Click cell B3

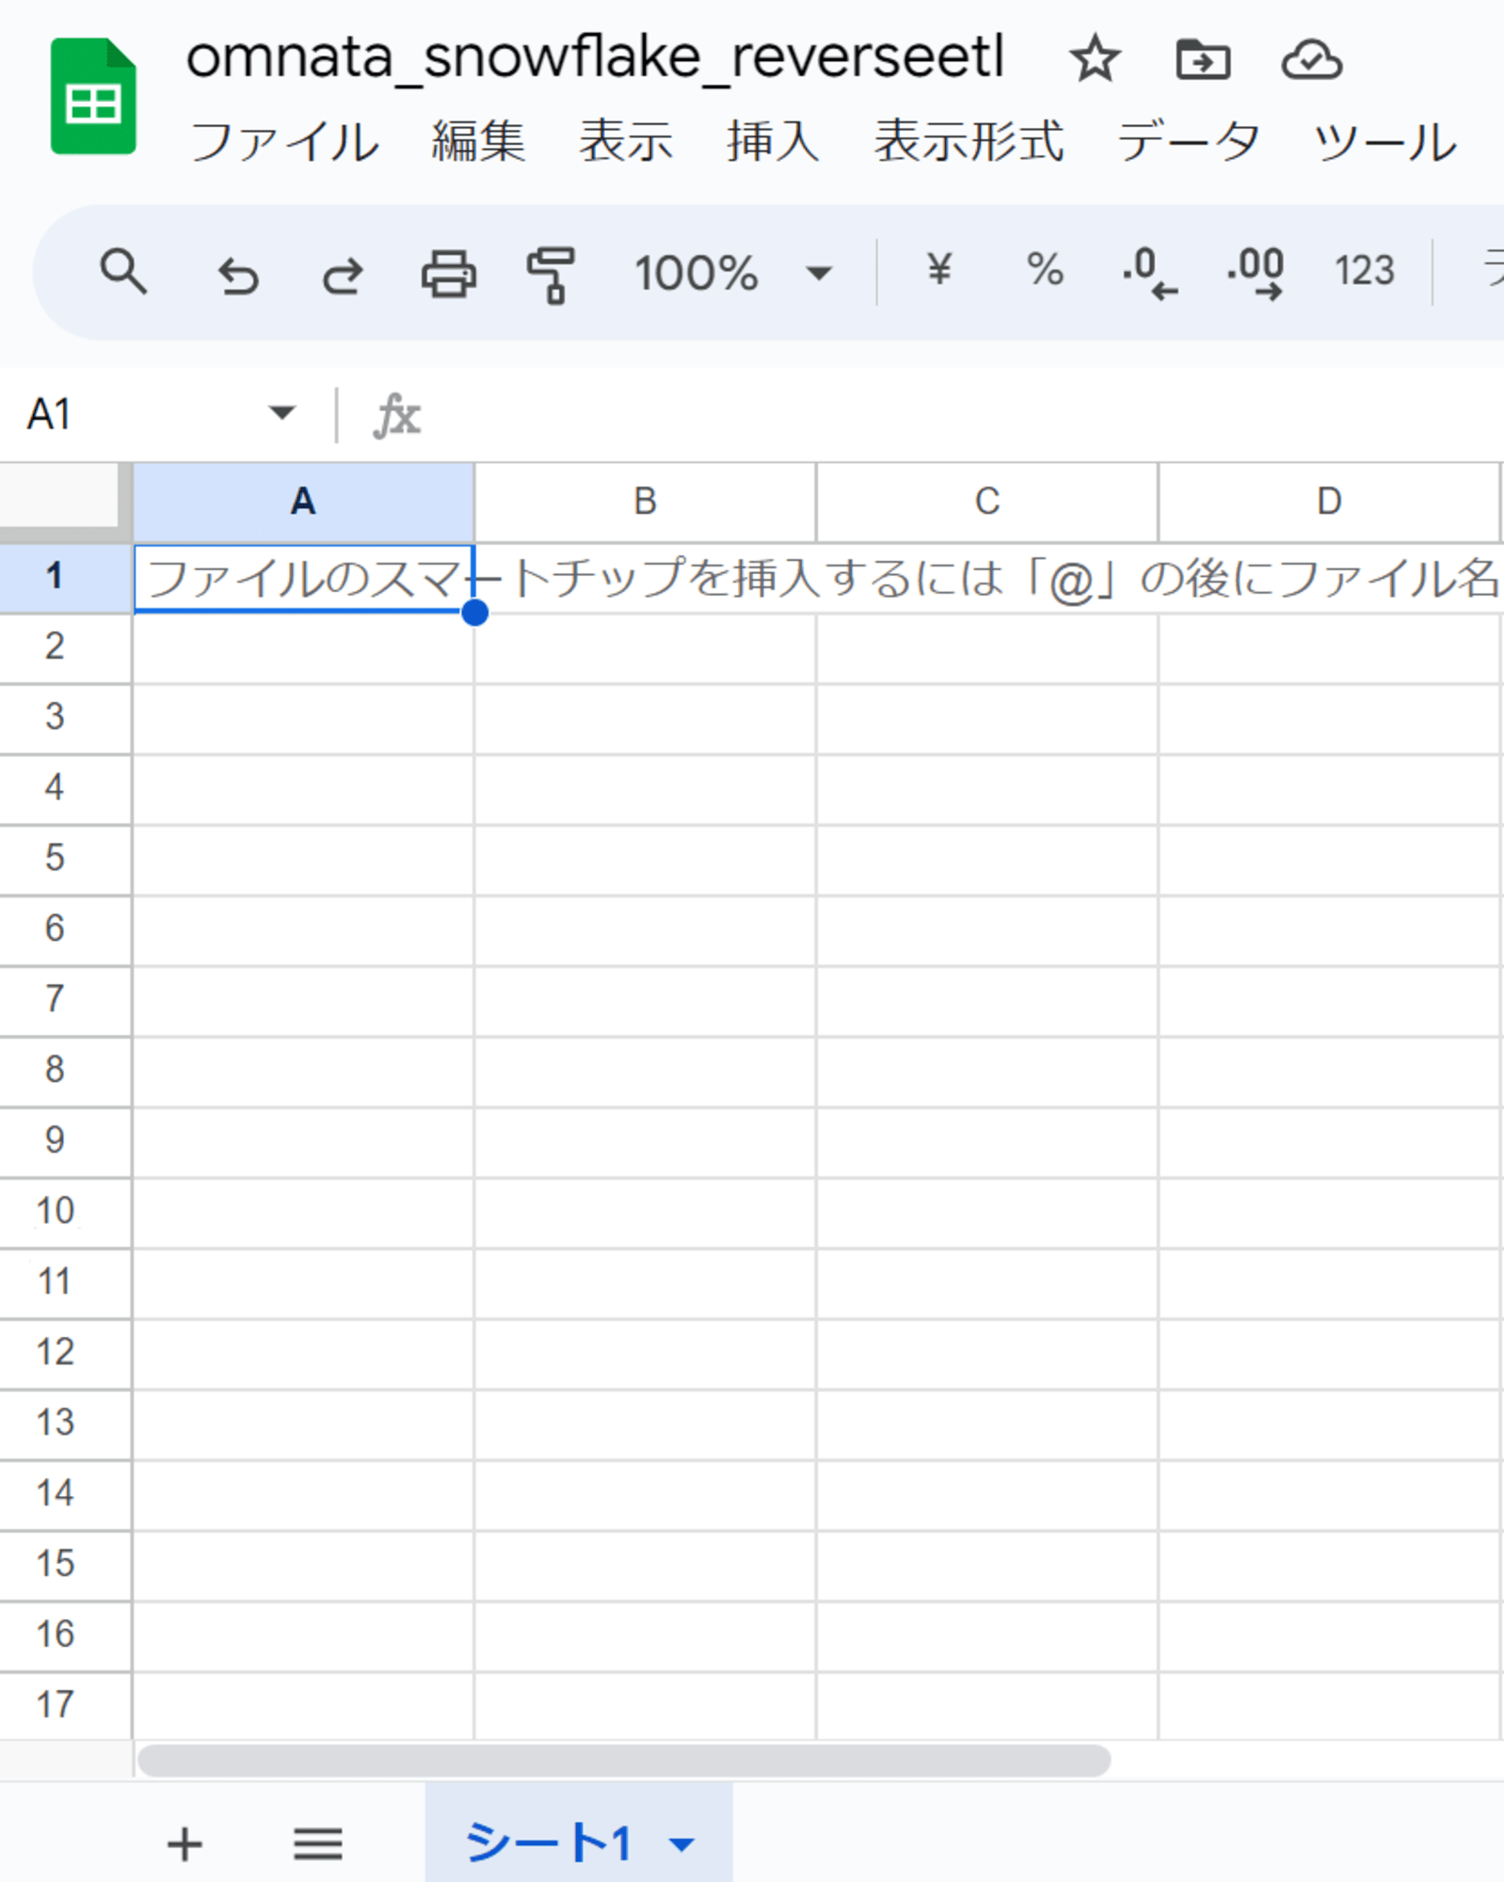[x=645, y=718]
